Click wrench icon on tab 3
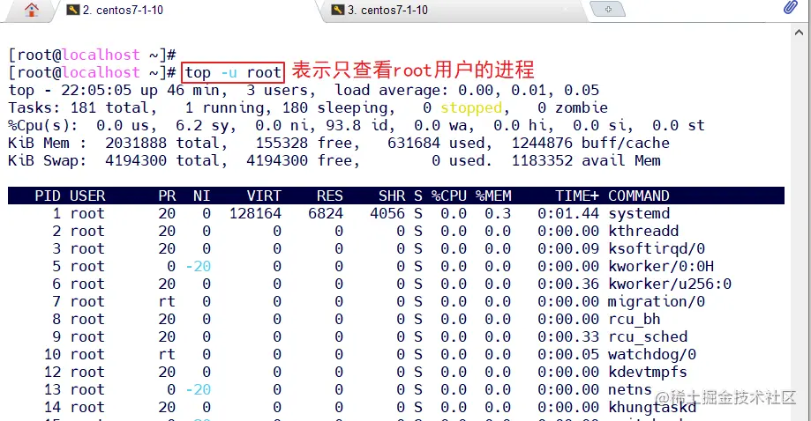This screenshot has width=811, height=421. pos(338,10)
